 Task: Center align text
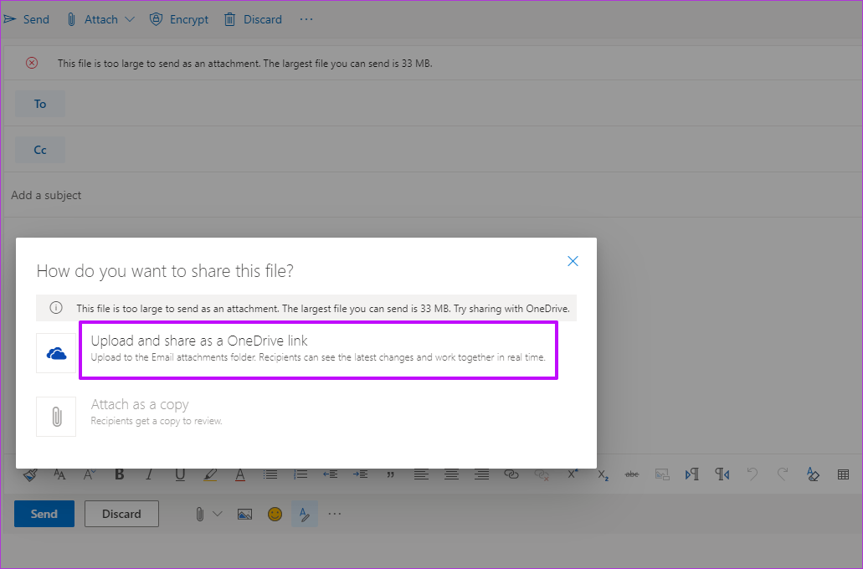pyautogui.click(x=451, y=474)
